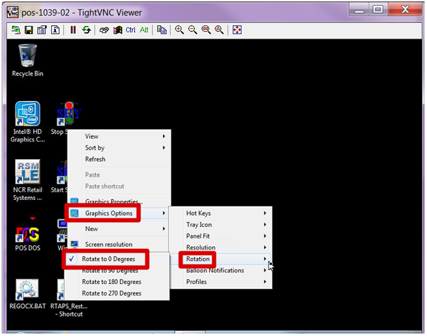Open the File Transfer toolbar icon
This screenshot has width=427, height=336.
pyautogui.click(x=162, y=30)
